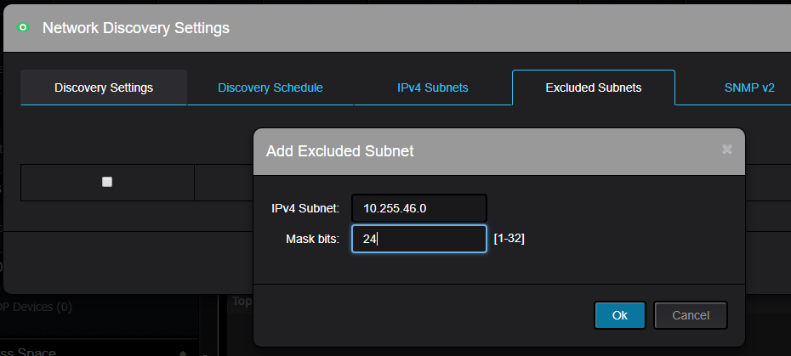Open the SNMP v2 tab

click(x=749, y=88)
